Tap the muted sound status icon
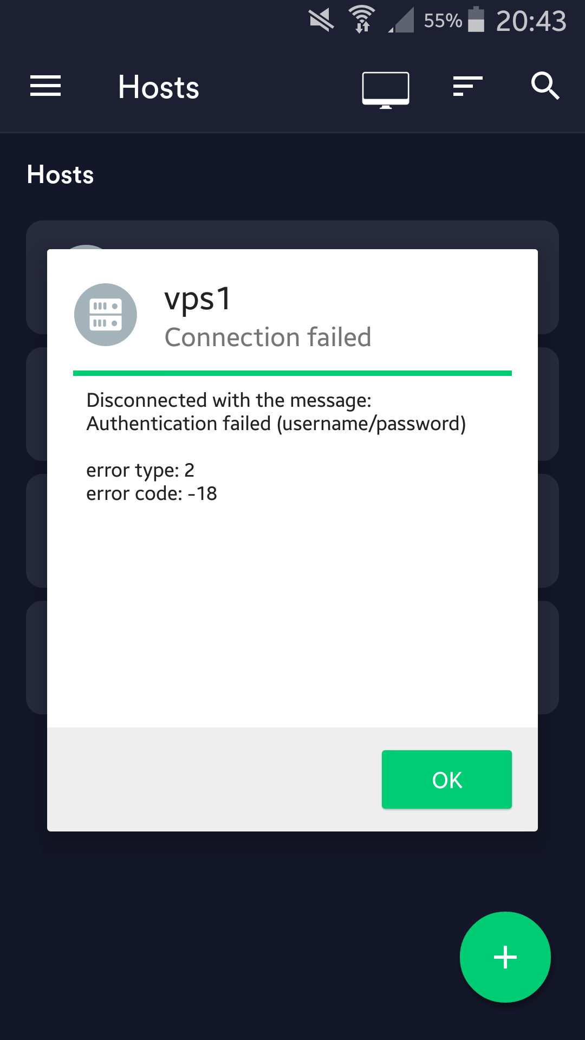This screenshot has height=1040, width=585. click(321, 21)
